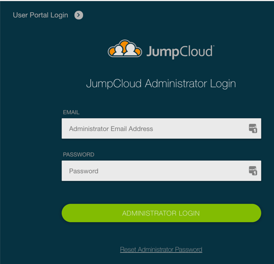Click the JumpCloud cloud logo

(125, 48)
